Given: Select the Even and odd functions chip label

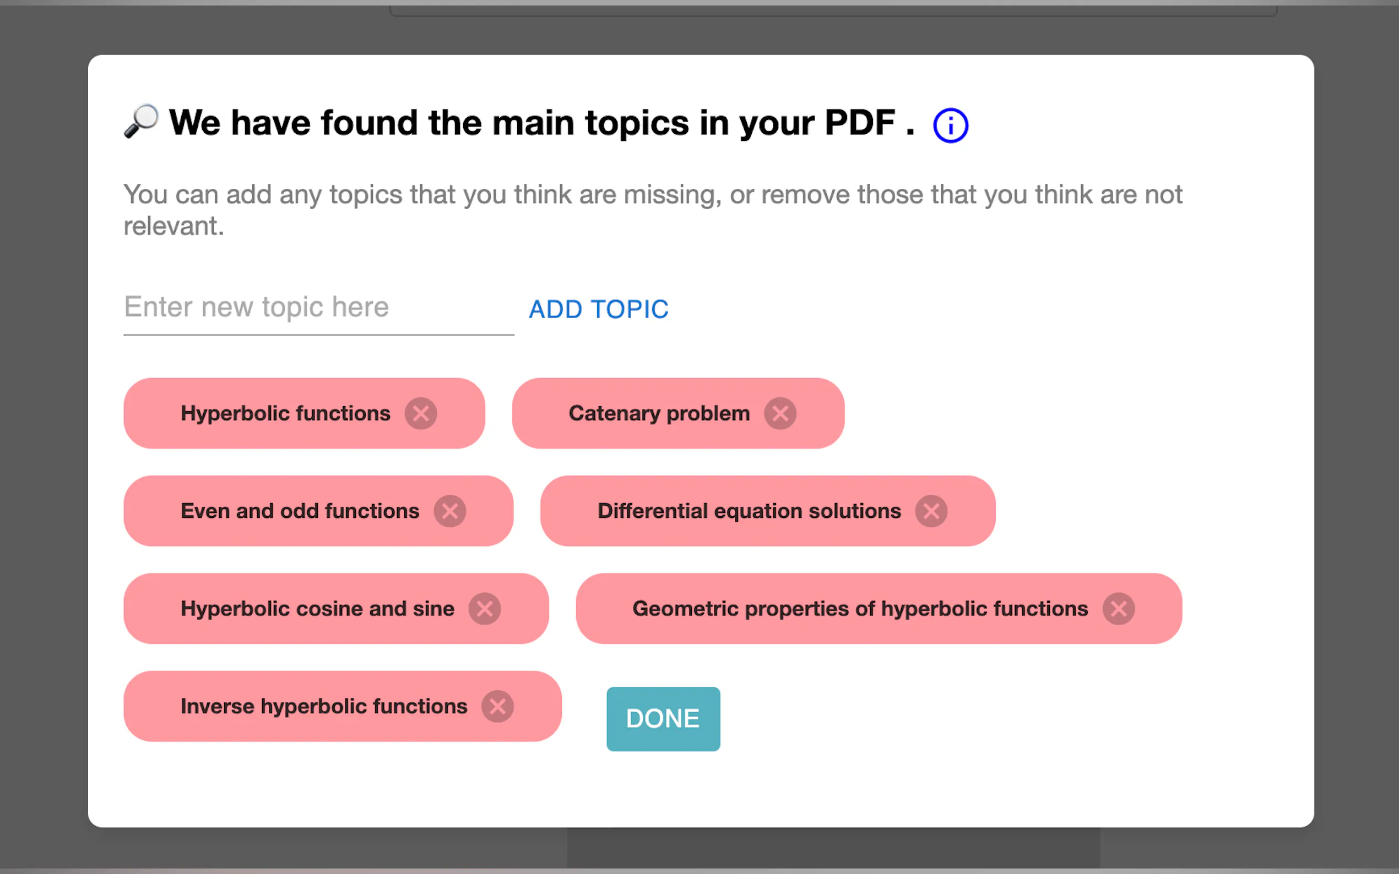Looking at the screenshot, I should click(x=300, y=511).
